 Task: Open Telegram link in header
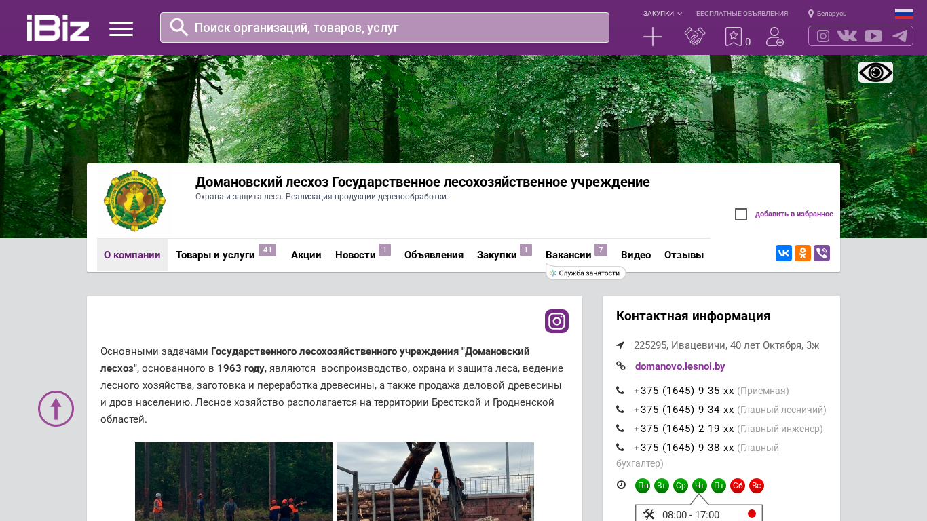[900, 36]
